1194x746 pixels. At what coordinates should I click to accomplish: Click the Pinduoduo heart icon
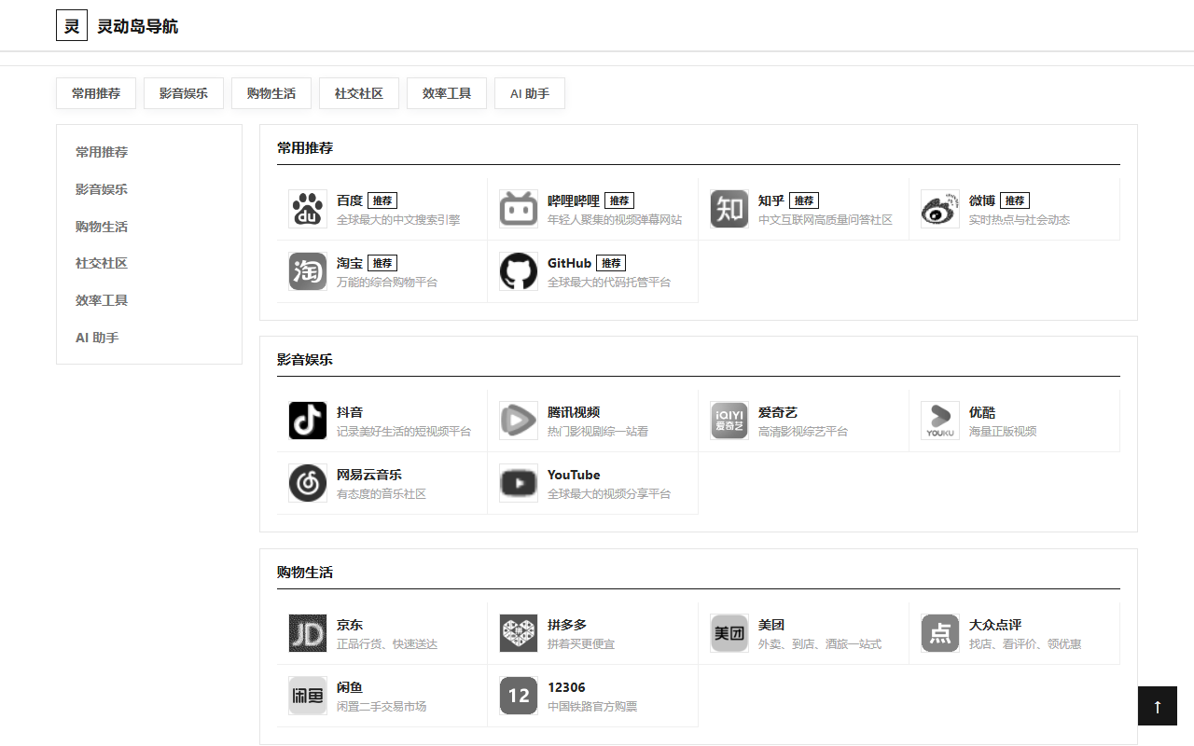[519, 633]
